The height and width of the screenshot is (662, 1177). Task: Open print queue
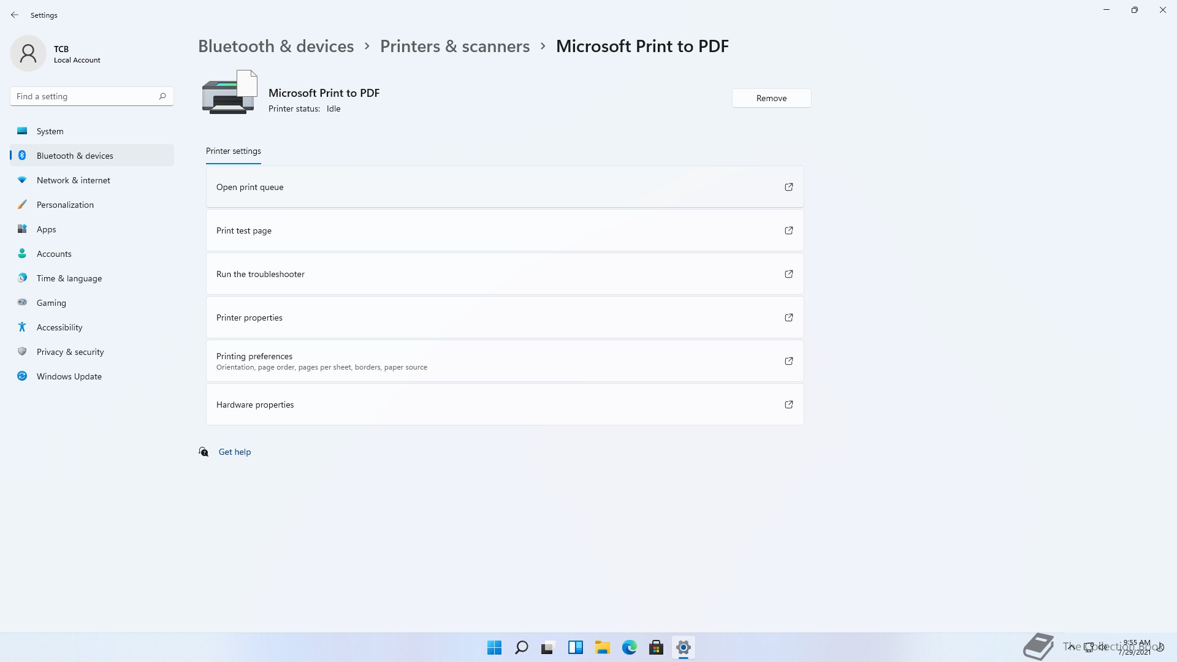tap(505, 187)
